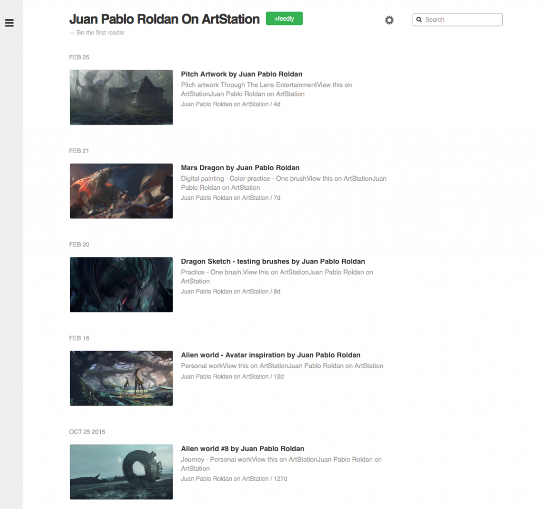This screenshot has height=509, width=543.
Task: Open 'Dragon Sketch - testing brushes' article title
Action: click(273, 261)
